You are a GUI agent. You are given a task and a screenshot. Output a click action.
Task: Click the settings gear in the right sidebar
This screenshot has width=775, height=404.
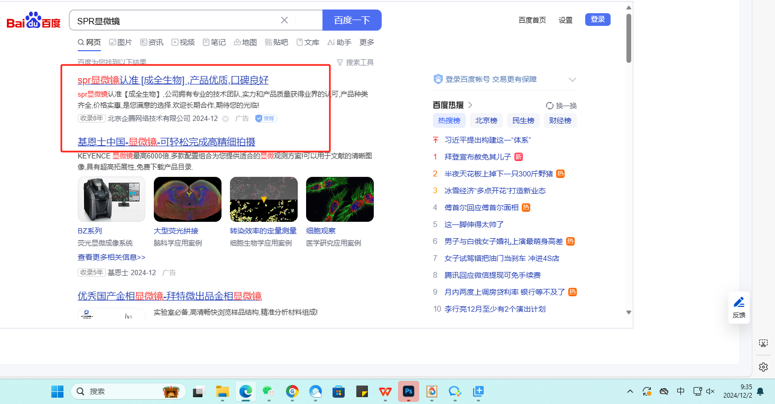pyautogui.click(x=763, y=367)
